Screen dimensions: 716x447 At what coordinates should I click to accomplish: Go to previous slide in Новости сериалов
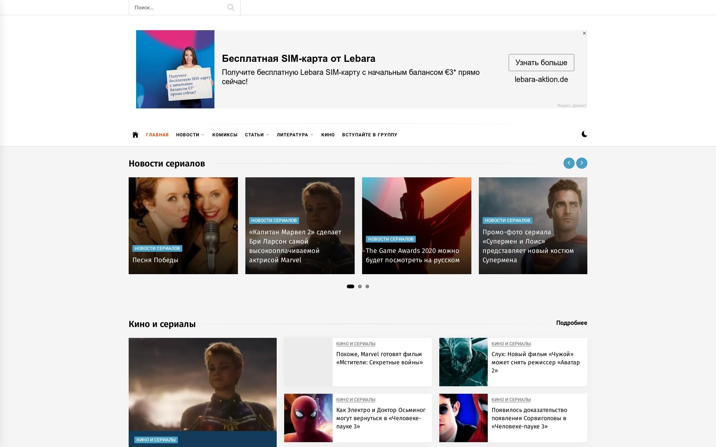[569, 163]
